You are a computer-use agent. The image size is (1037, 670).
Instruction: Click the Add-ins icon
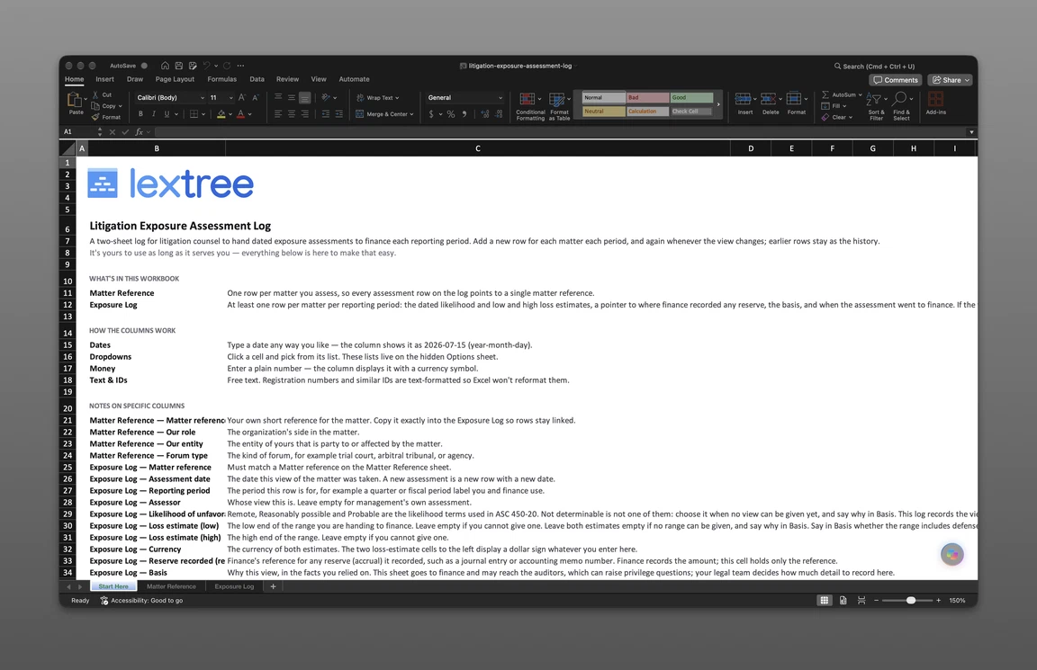[x=935, y=99]
